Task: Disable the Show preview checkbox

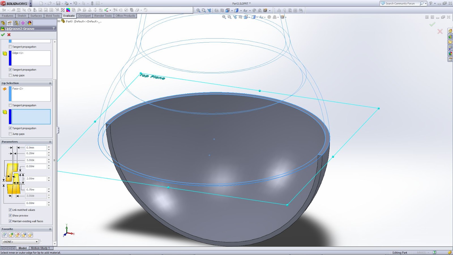Action: (10, 215)
